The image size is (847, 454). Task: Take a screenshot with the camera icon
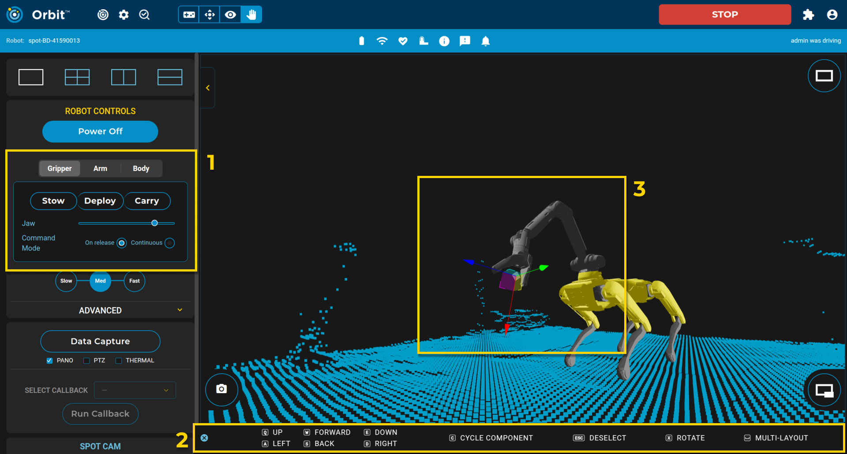pos(221,390)
